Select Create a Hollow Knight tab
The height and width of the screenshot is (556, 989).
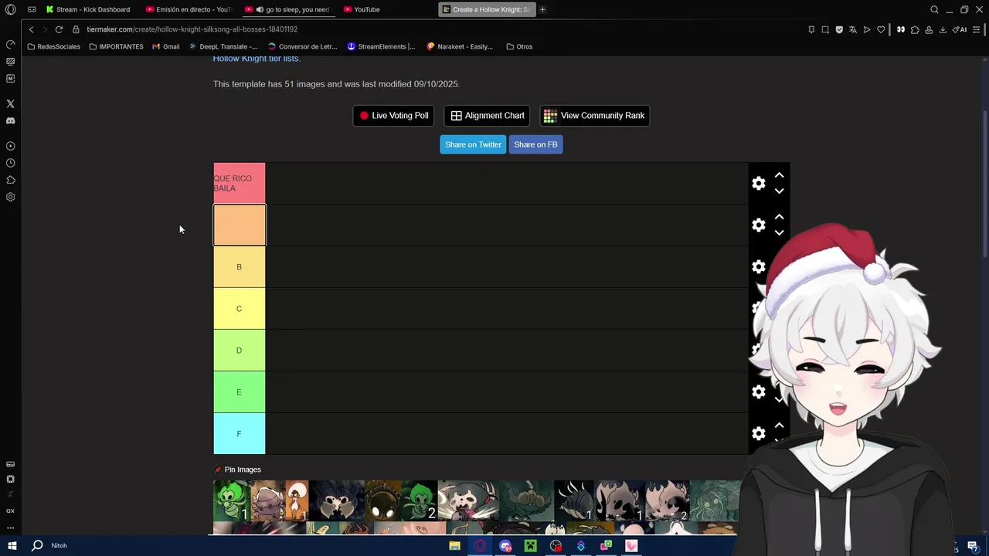487,9
